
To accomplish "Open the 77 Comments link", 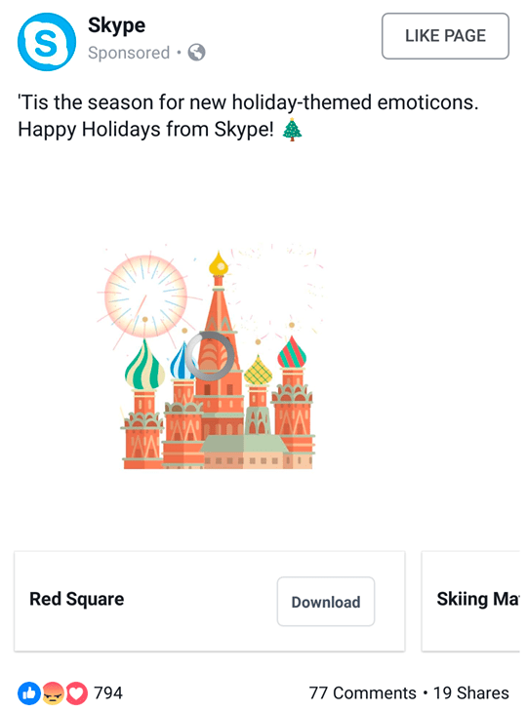I will (x=362, y=692).
